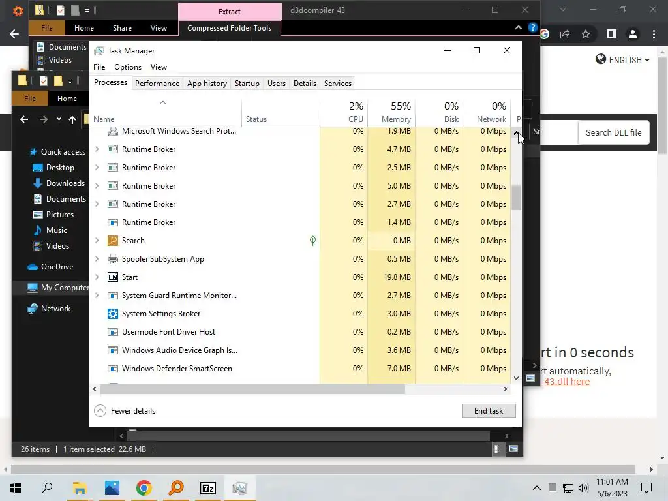Open the Chrome profile icon
The width and height of the screenshot is (668, 501).
pos(633,34)
